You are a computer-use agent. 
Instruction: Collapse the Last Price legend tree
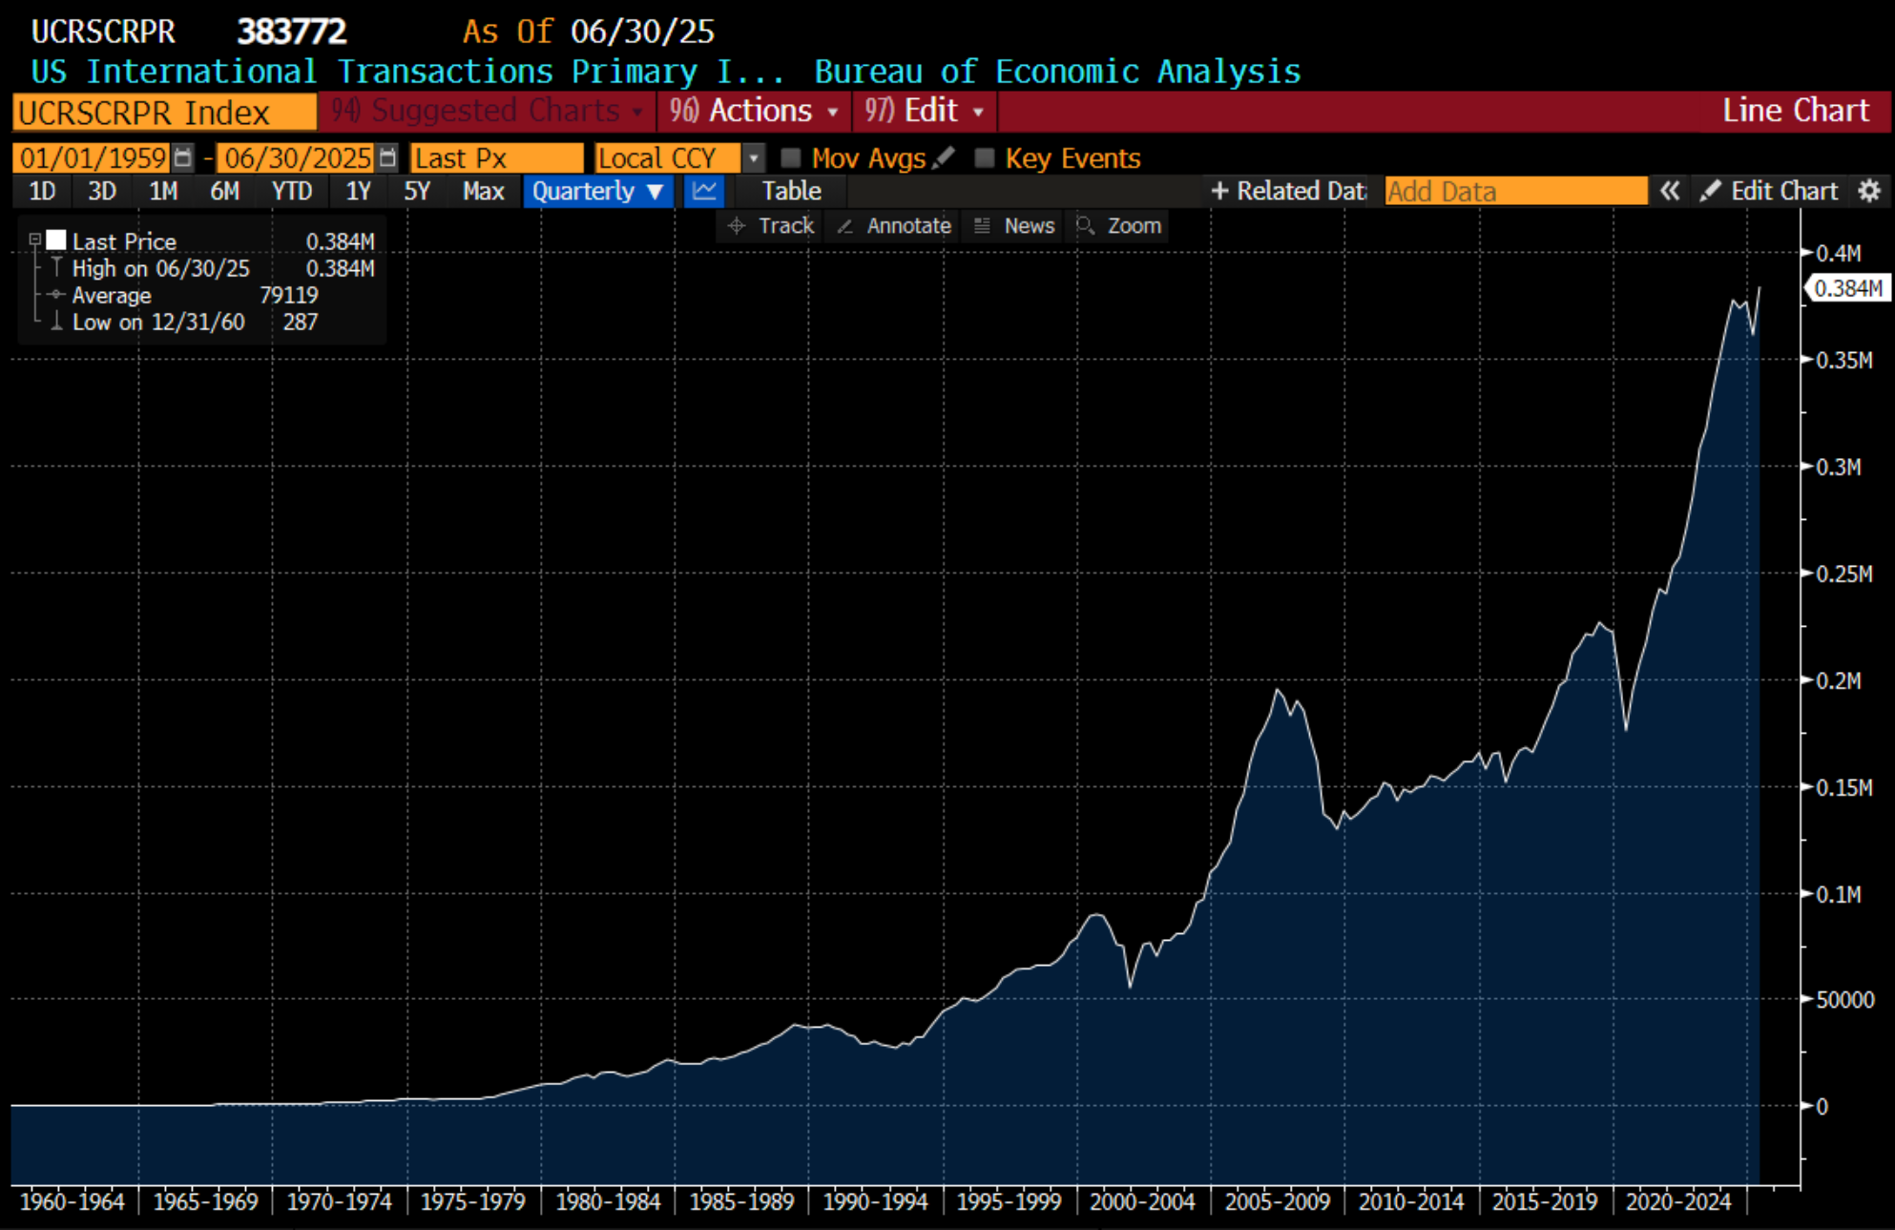coord(34,240)
